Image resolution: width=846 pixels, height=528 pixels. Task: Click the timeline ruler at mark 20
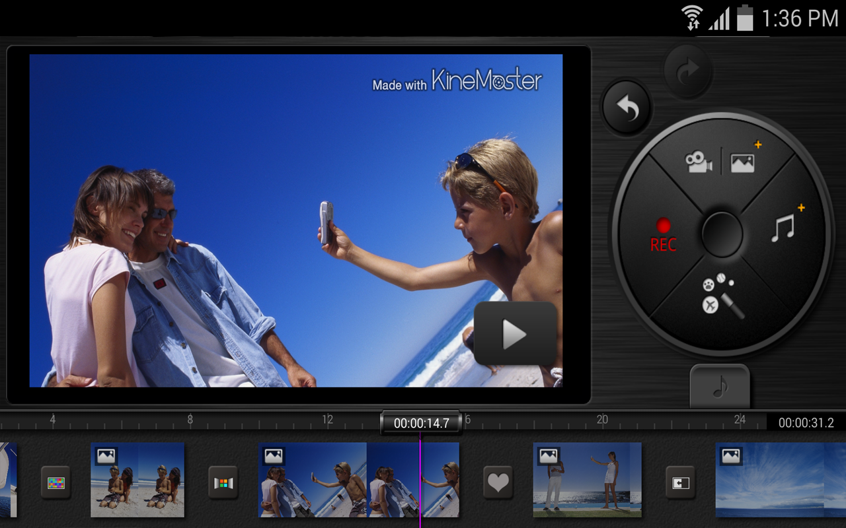(x=602, y=419)
